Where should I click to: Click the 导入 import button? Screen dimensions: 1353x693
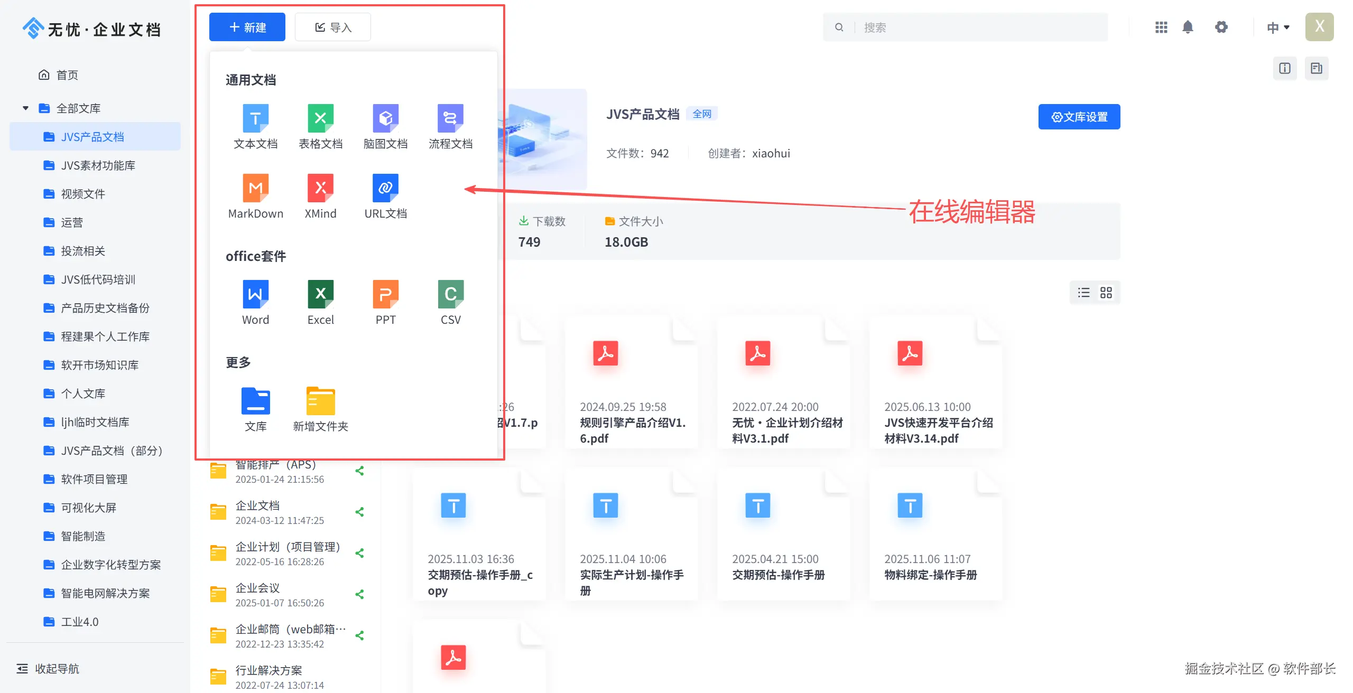click(333, 27)
